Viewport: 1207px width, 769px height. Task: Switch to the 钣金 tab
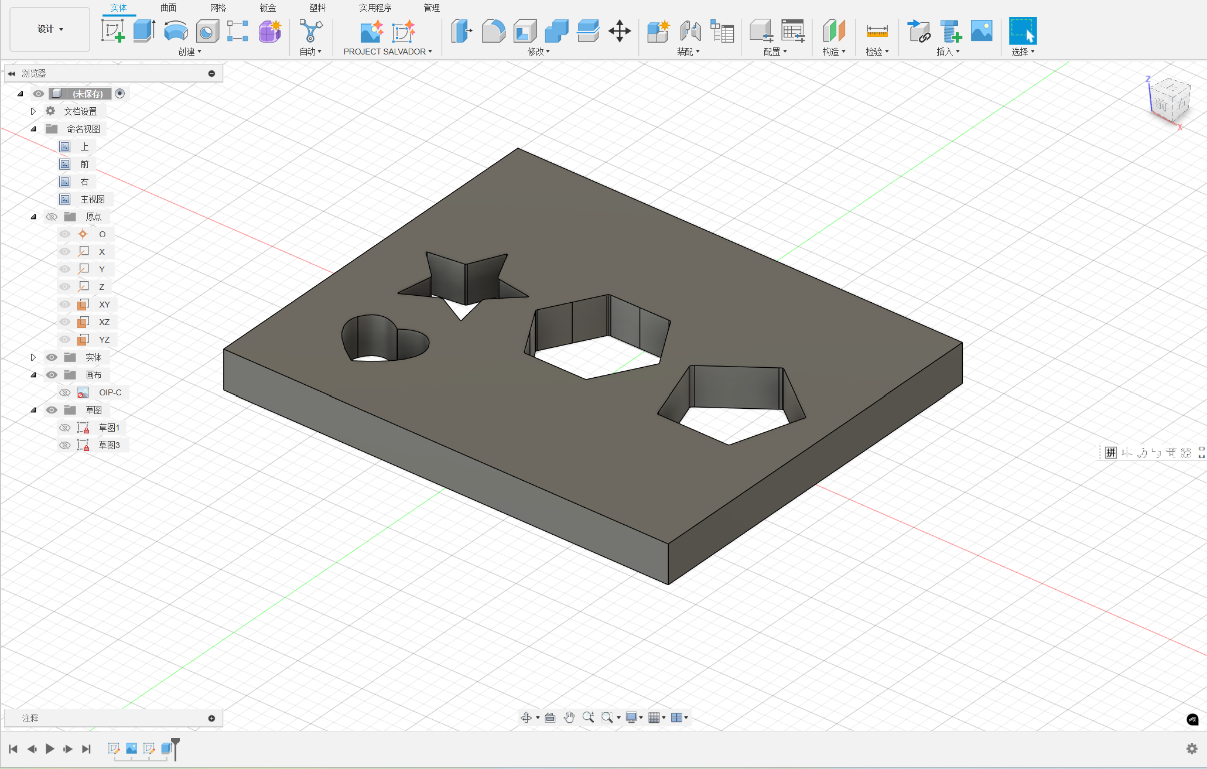pyautogui.click(x=268, y=8)
